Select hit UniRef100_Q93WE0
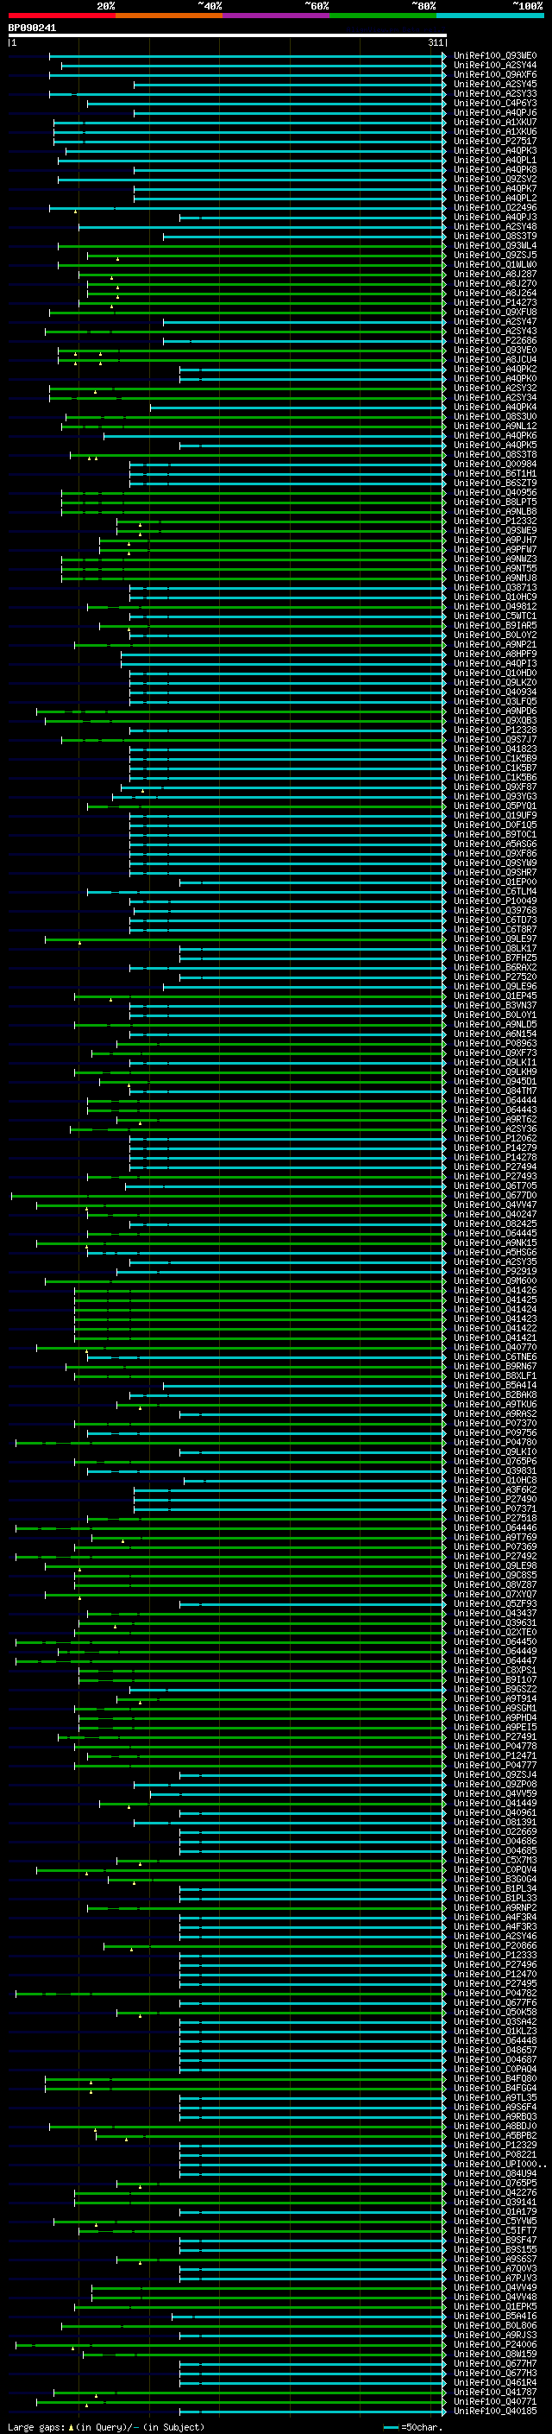552x2434 pixels. [x=495, y=56]
